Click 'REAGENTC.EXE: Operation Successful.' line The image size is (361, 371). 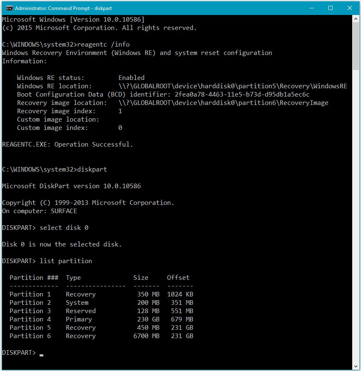(x=68, y=144)
